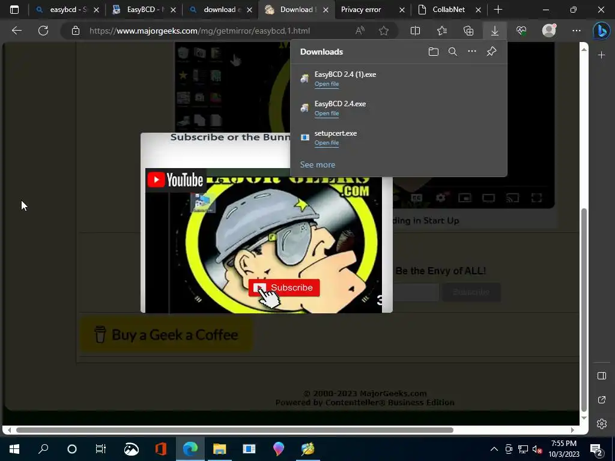Open sidebar settings gear icon
615x461 pixels.
point(601,424)
